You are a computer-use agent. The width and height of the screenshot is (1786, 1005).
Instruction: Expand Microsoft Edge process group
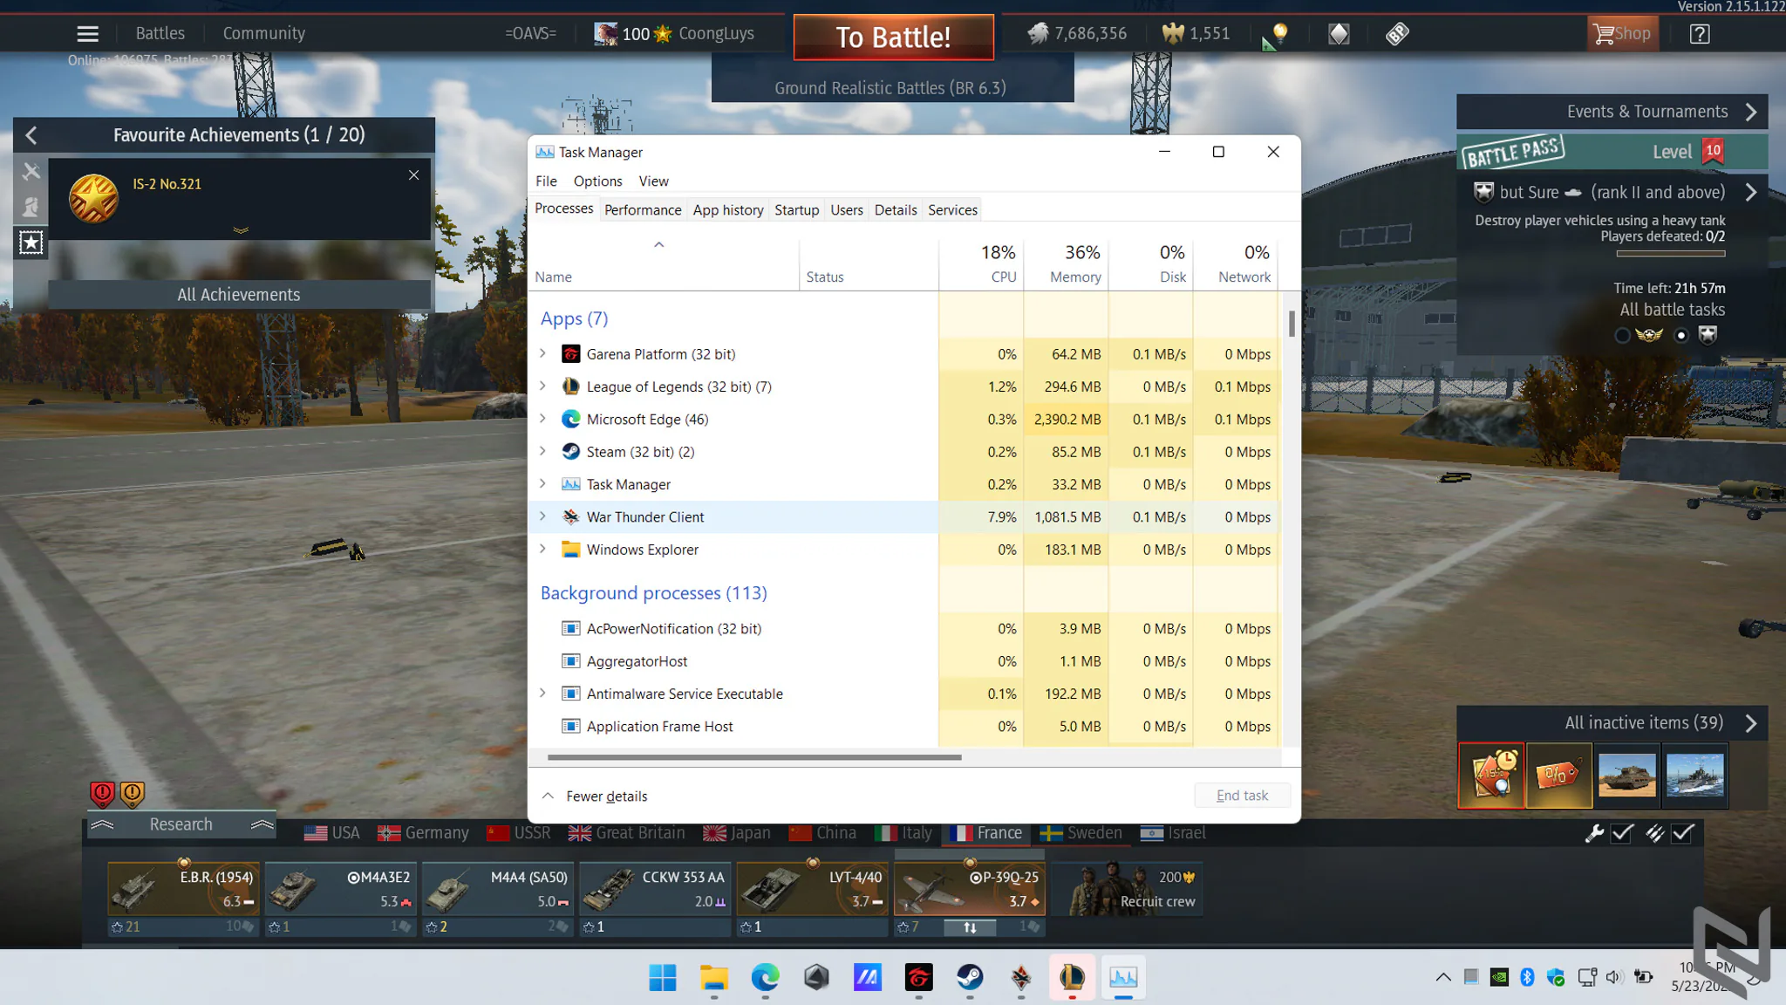coord(542,419)
